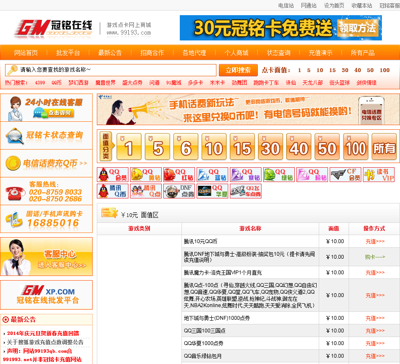Image resolution: width=400 pixels, height=364 pixels.
Task: Click the 立即搜索 search button
Action: tap(238, 70)
